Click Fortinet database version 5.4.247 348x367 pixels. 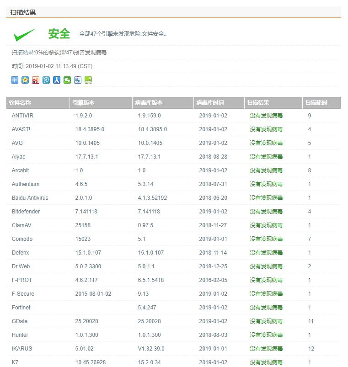point(147,307)
